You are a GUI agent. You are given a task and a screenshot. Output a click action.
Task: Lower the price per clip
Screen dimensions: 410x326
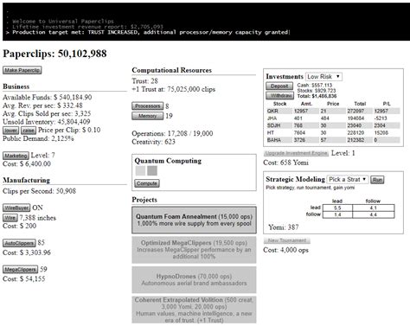[x=11, y=131]
